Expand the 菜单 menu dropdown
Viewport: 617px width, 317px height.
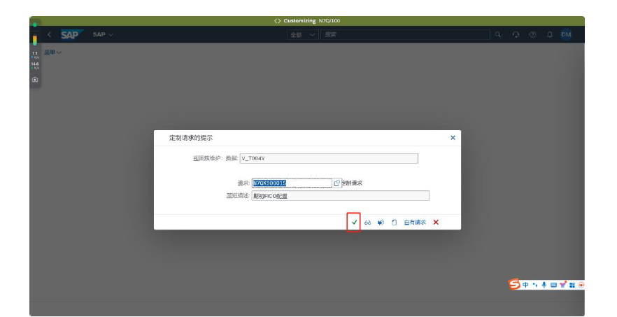53,52
